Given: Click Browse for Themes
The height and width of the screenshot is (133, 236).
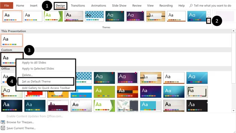Looking at the screenshot, I should point(20,122).
